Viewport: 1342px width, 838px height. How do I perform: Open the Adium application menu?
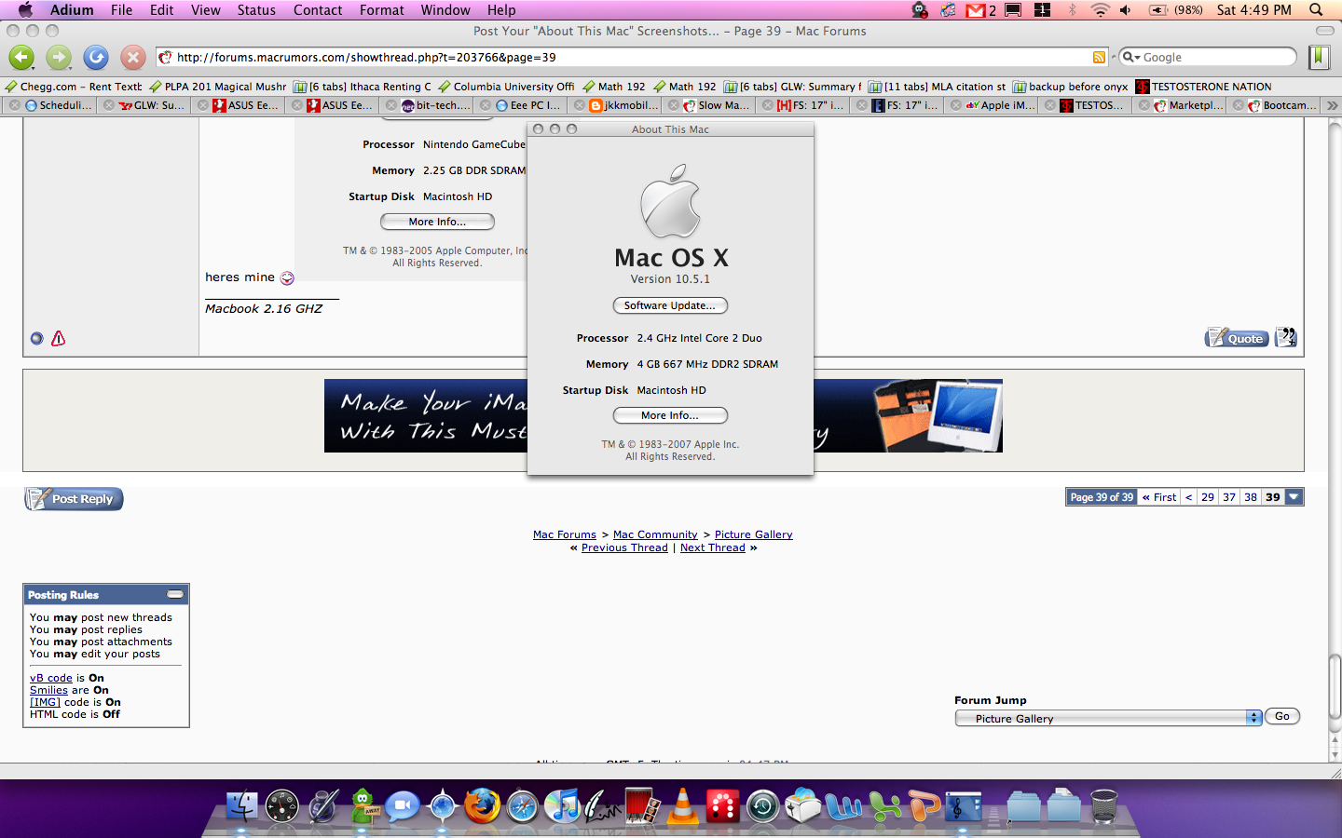(x=72, y=10)
